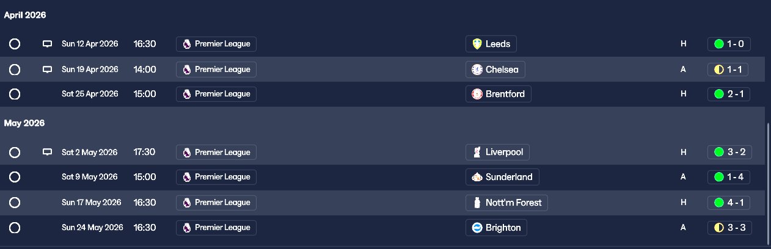Screen dimensions: 771x249
Task: Click the Brentford club badge icon
Action: pyautogui.click(x=478, y=94)
